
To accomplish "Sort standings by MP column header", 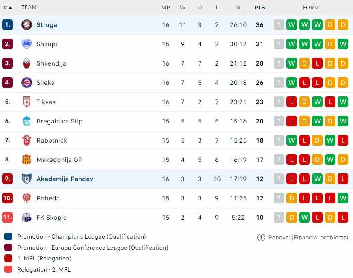I will (x=166, y=7).
